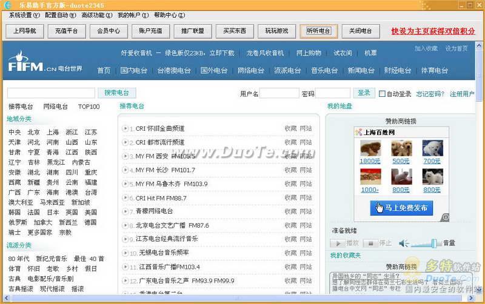The height and width of the screenshot is (304, 485).
Task: Click the 设为首页 link
Action: [x=457, y=48]
